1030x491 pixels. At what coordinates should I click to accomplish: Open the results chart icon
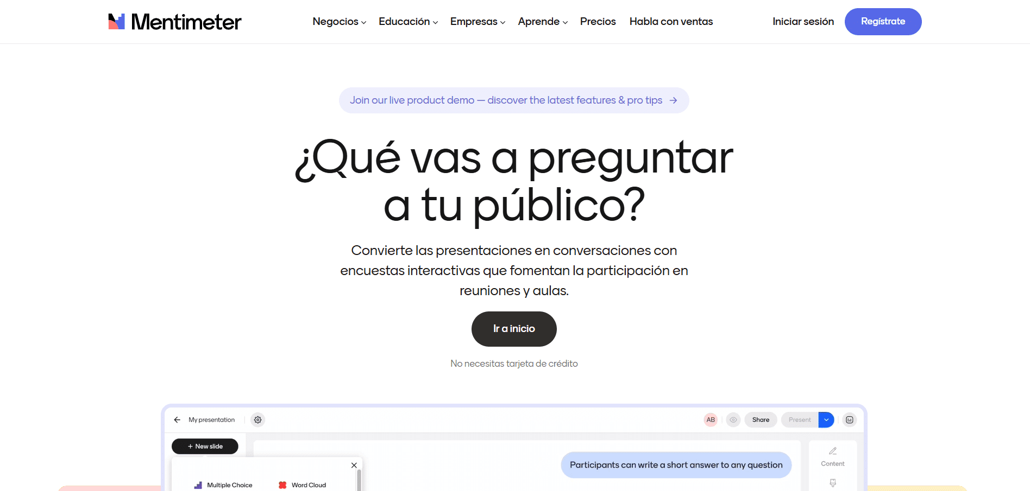point(850,420)
